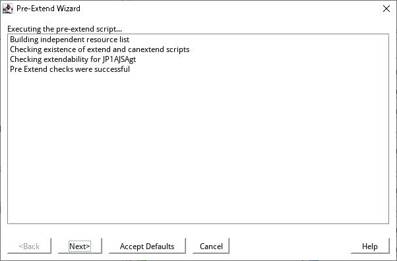Click the empty area of the output log box
The width and height of the screenshot is (397, 261).
[198, 150]
